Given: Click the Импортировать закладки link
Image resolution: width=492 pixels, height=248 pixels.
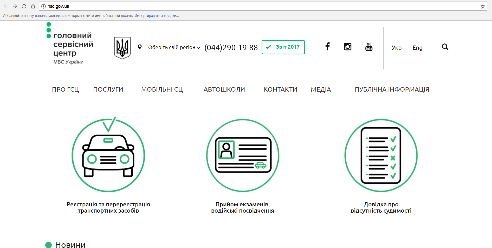Looking at the screenshot, I should click(x=157, y=16).
